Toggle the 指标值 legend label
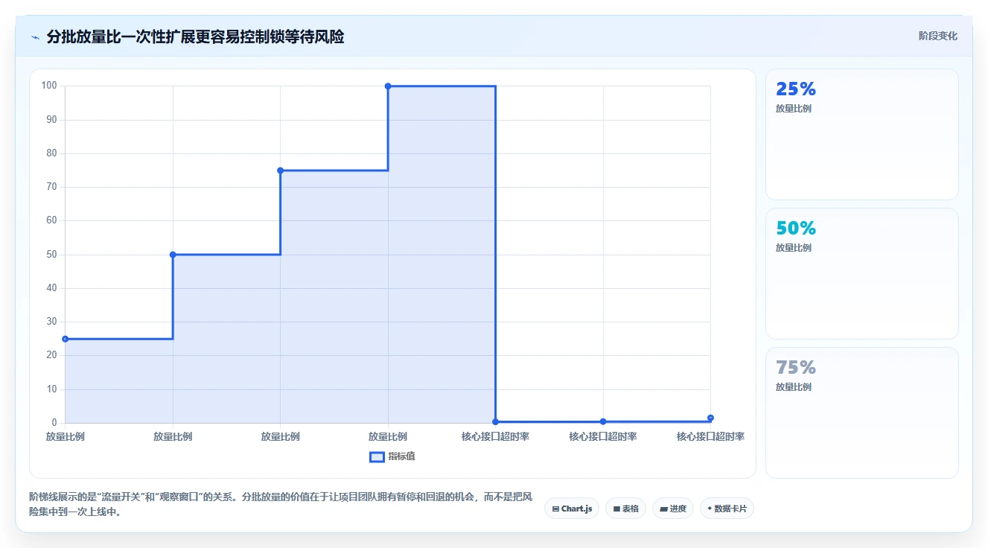Viewport: 988px width, 548px height. (x=401, y=456)
